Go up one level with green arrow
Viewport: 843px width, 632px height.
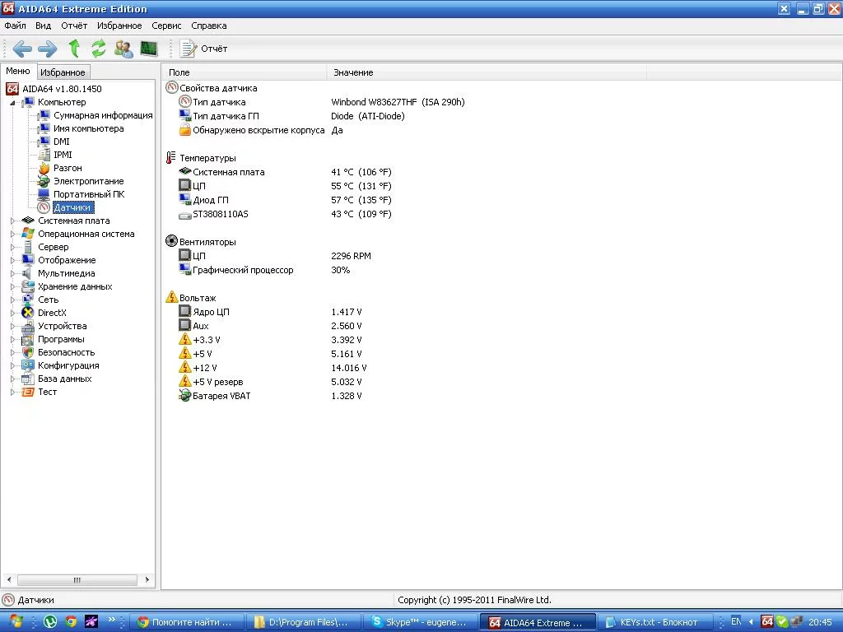click(74, 49)
